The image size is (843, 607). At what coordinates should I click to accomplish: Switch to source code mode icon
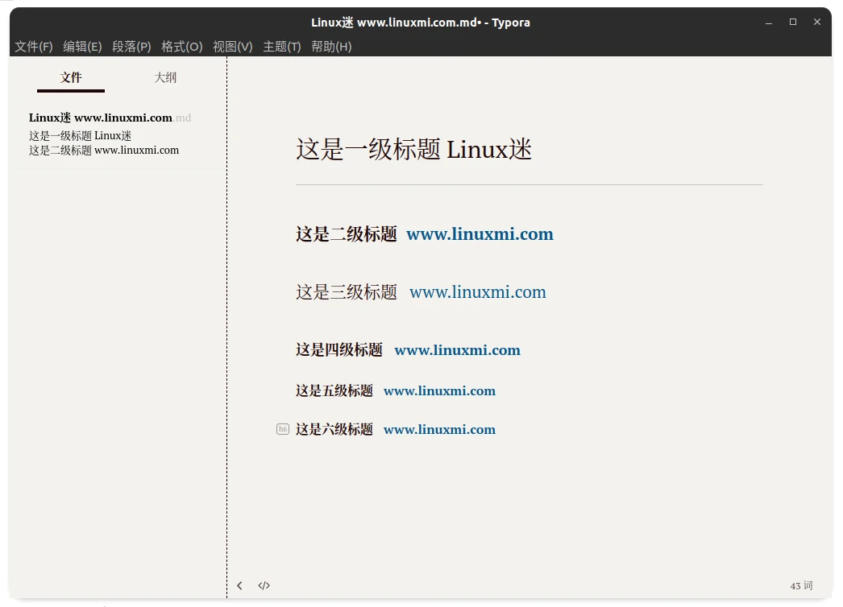[x=264, y=585]
